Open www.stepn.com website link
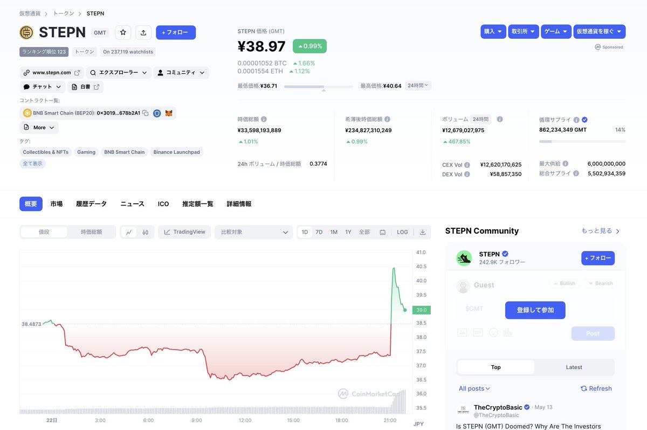Screen dimensions: 647x430 click(x=52, y=72)
